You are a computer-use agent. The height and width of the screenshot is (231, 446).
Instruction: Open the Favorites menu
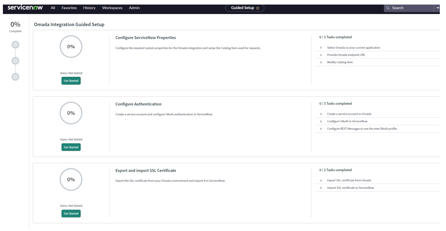click(x=69, y=8)
